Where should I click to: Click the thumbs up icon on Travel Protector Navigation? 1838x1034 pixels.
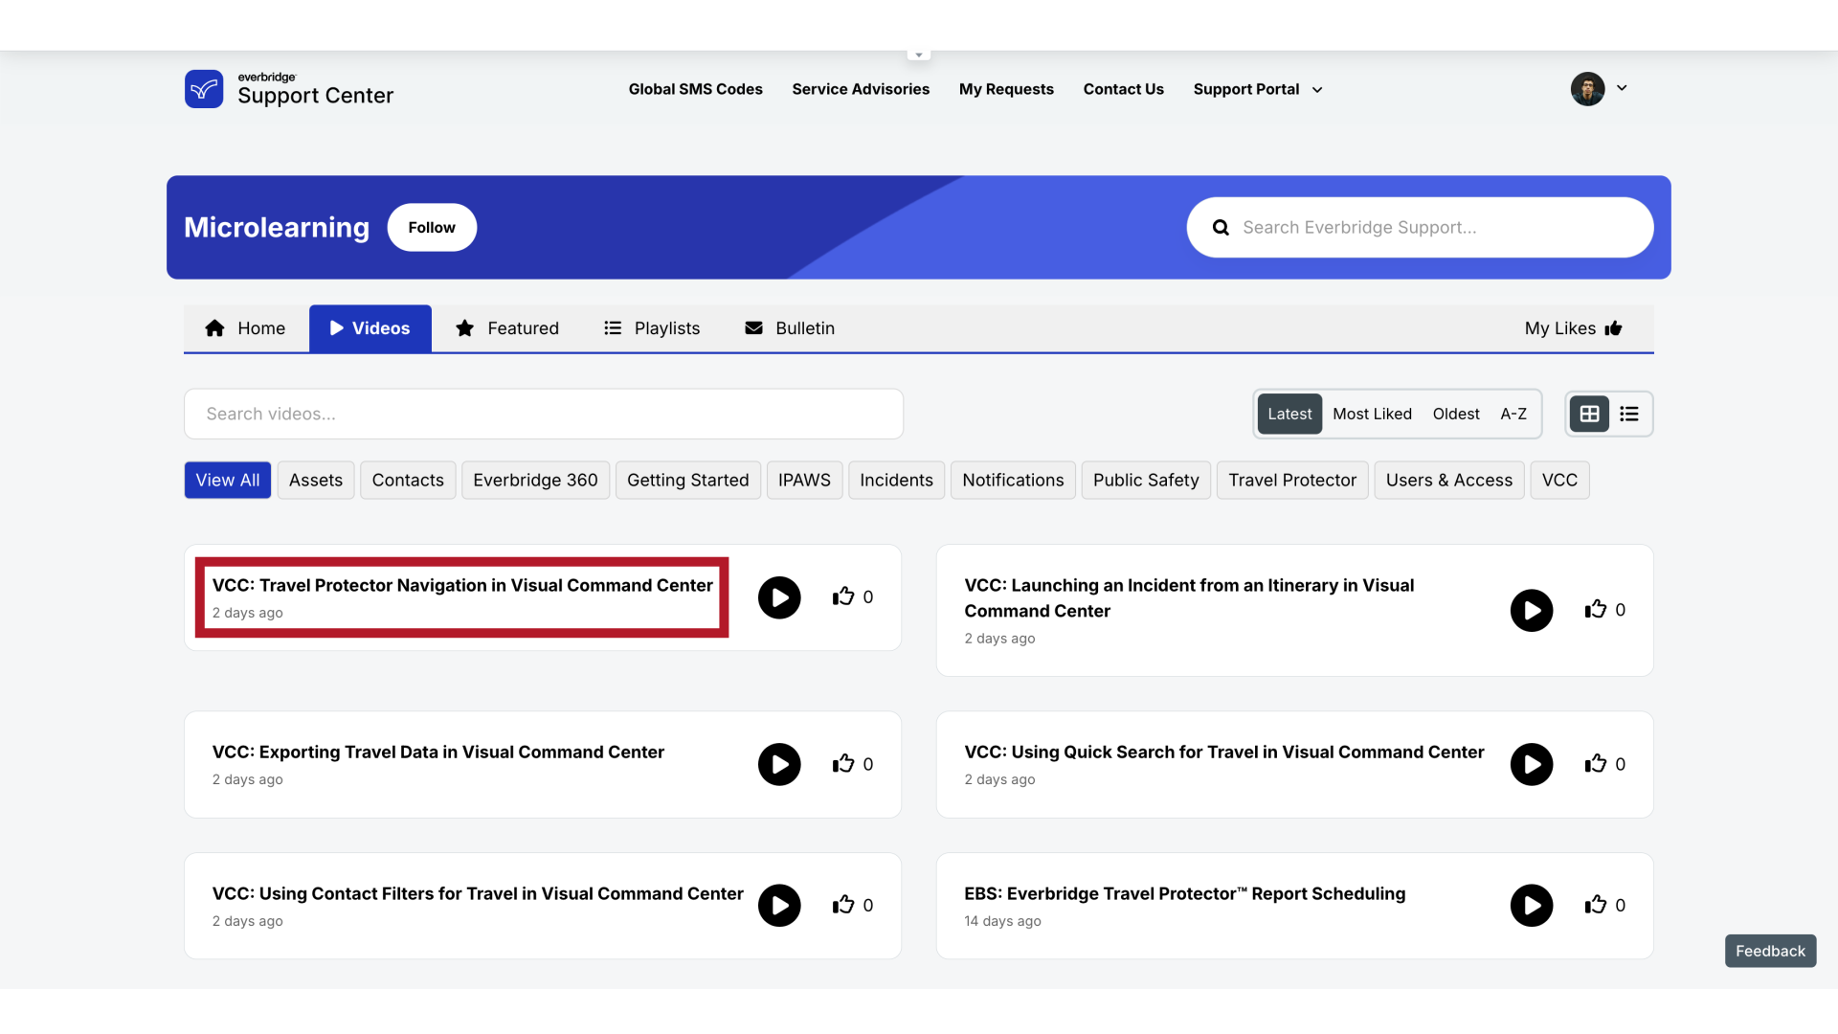point(843,596)
